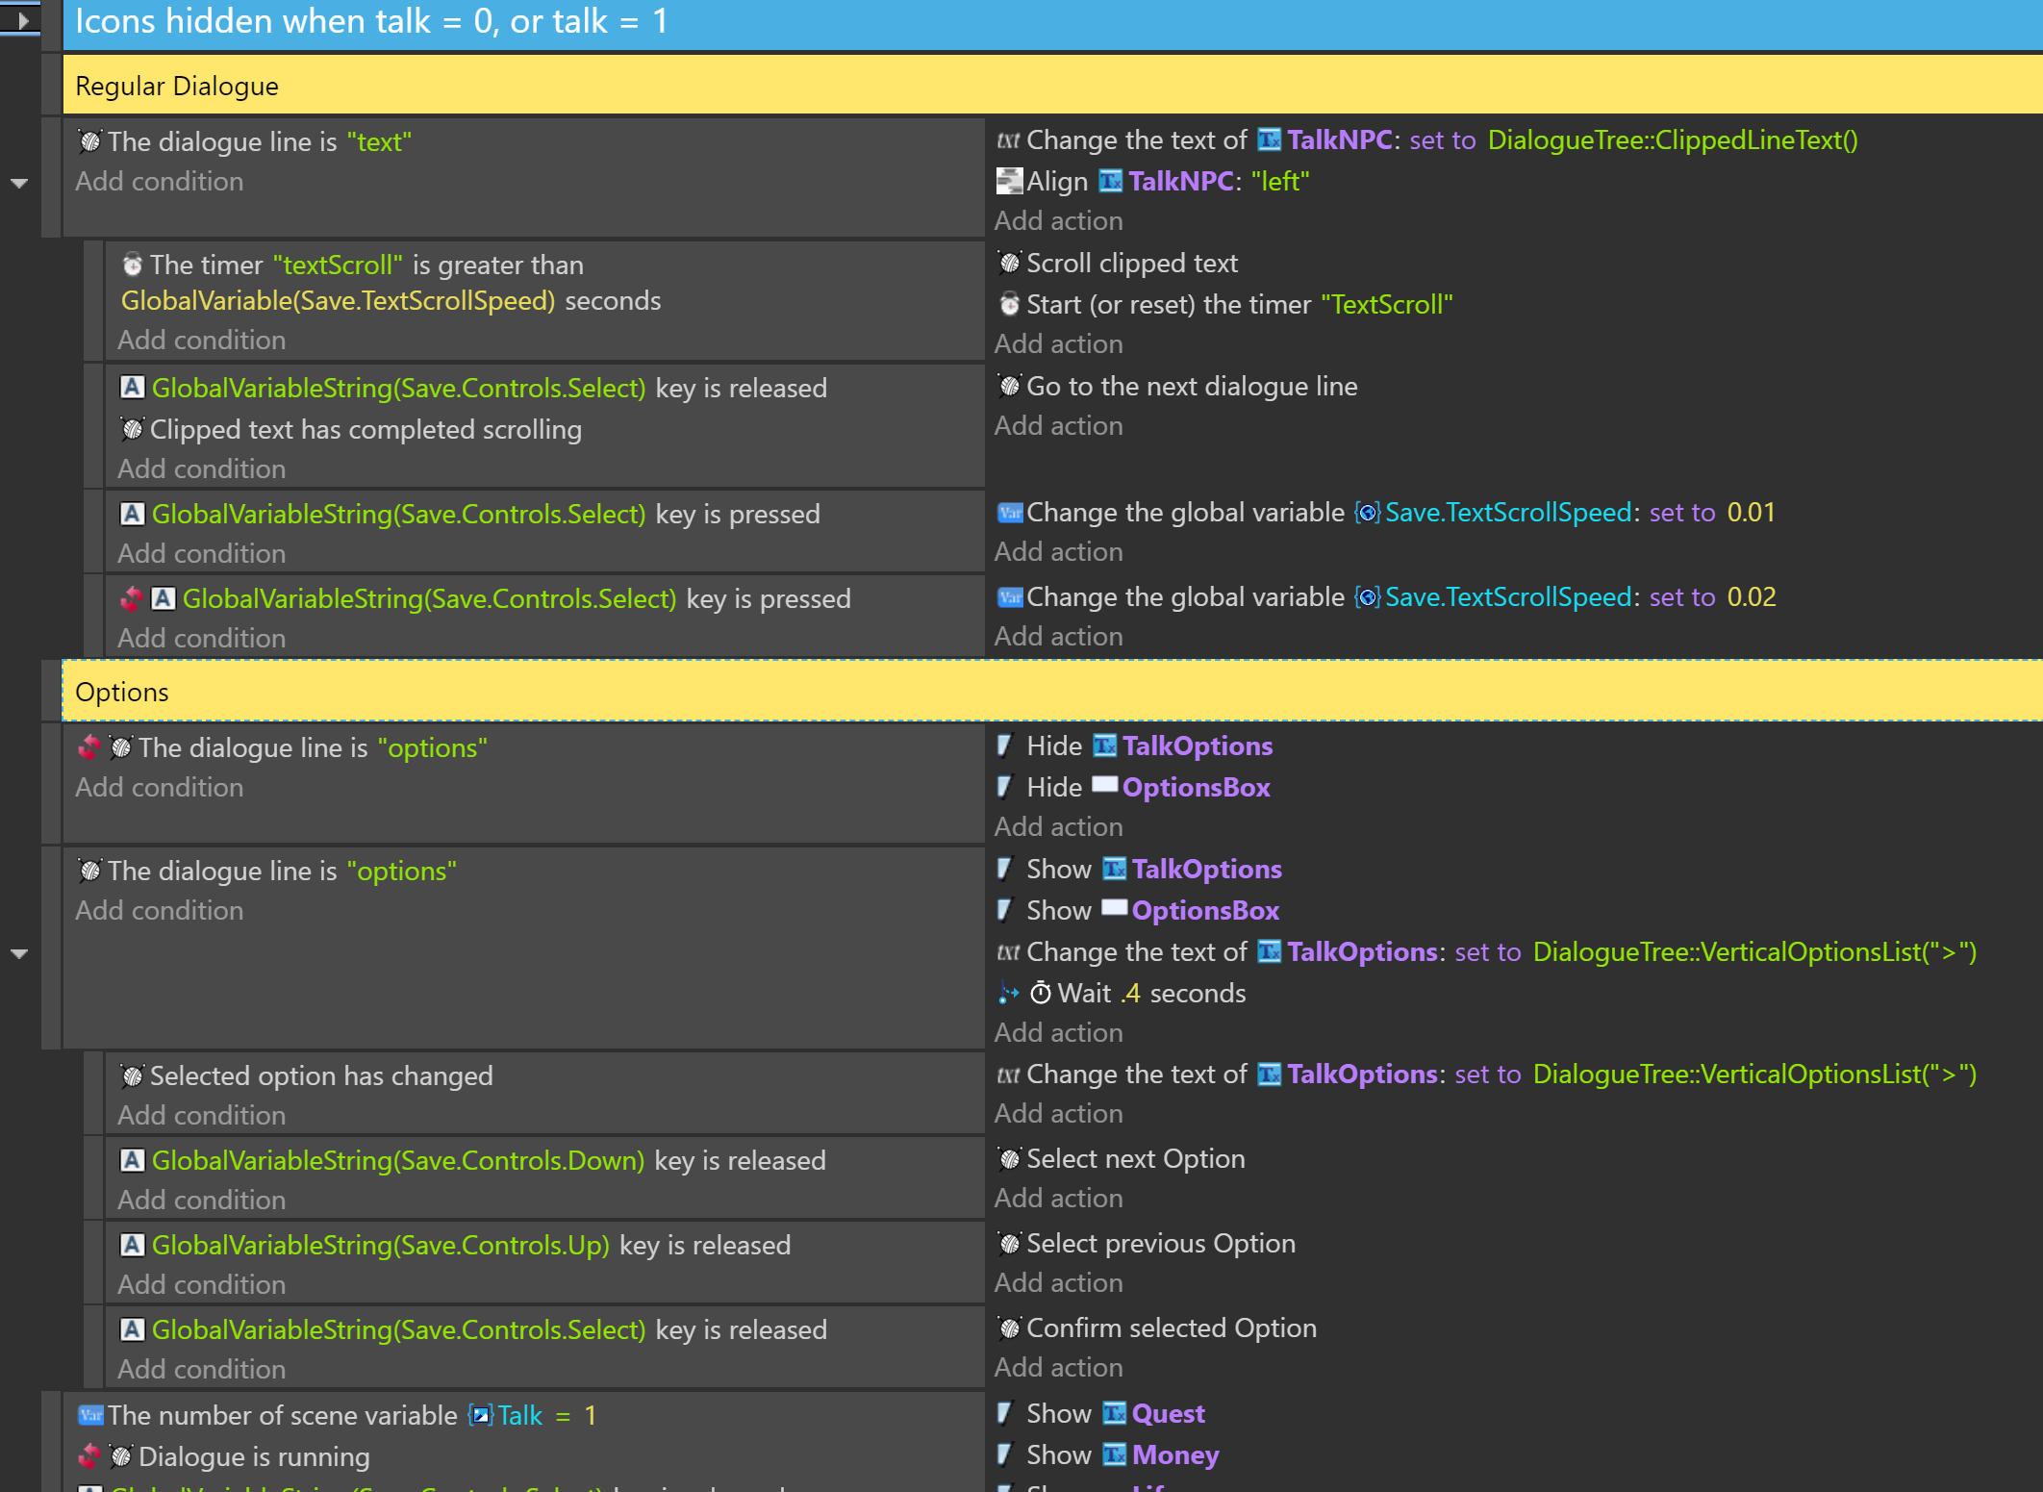Click the Align TalkNPC action icon
The width and height of the screenshot is (2043, 1492).
(x=1008, y=181)
